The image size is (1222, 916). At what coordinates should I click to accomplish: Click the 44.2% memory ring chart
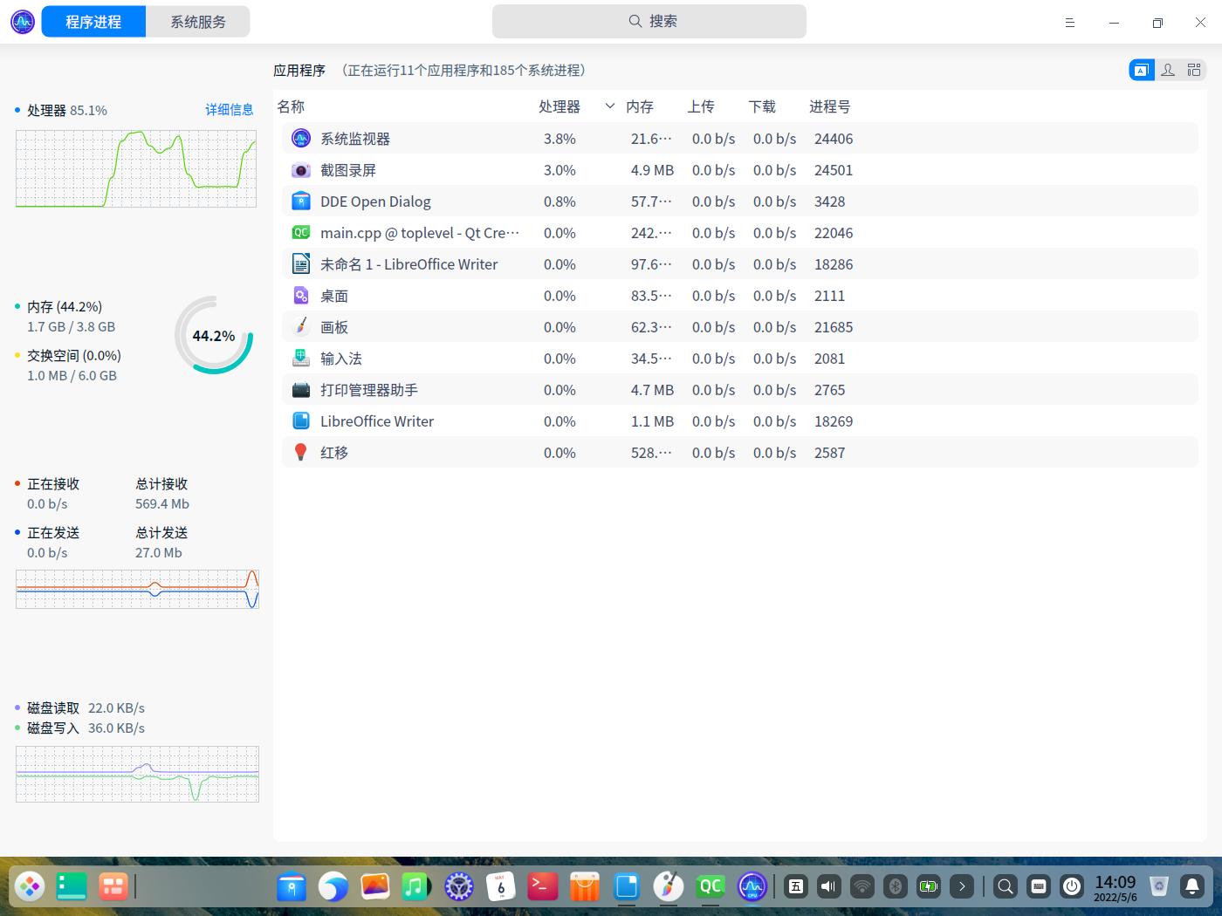click(215, 336)
